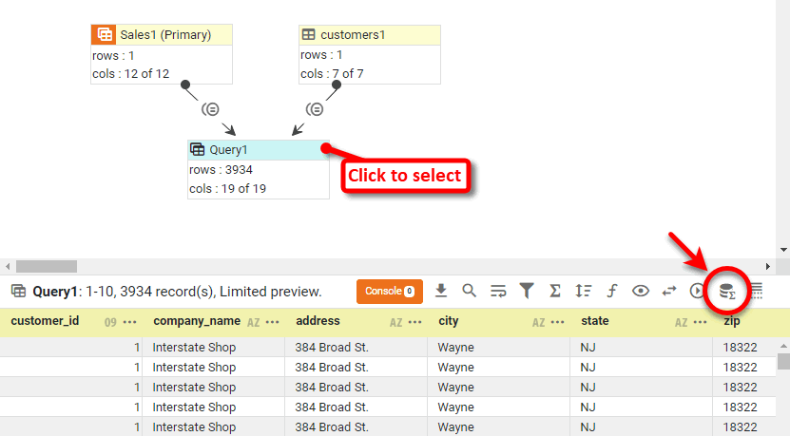790x436 pixels.
Task: Click the run play icon
Action: (698, 291)
